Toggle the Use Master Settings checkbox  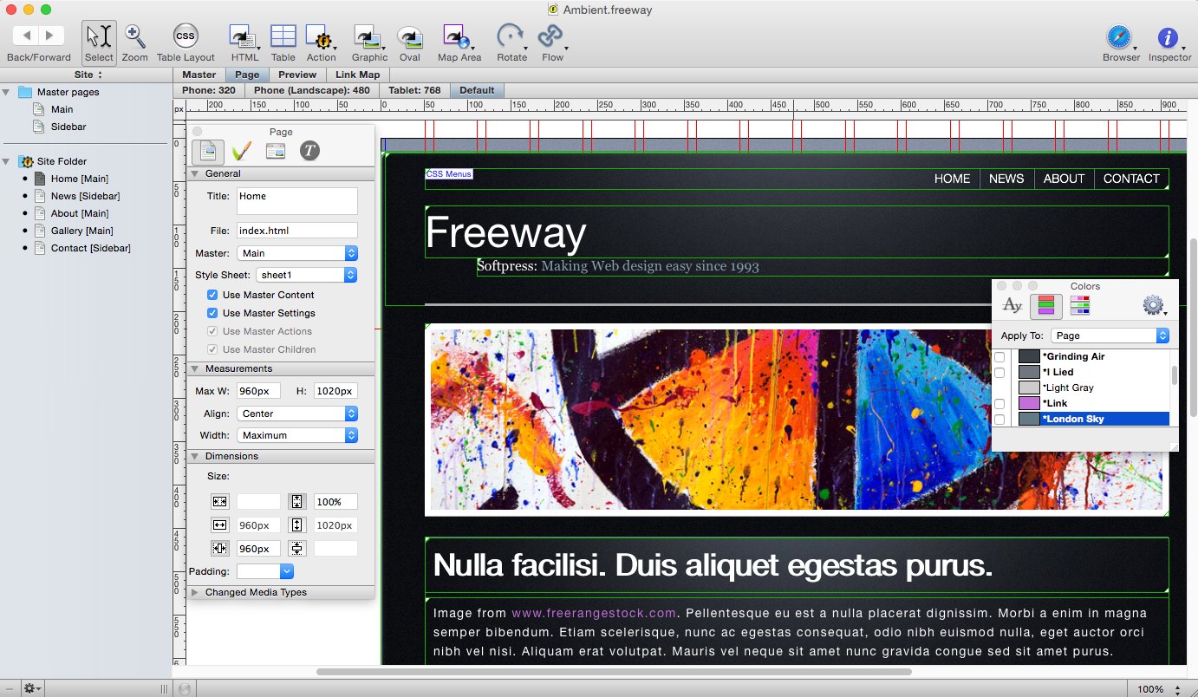click(x=212, y=313)
